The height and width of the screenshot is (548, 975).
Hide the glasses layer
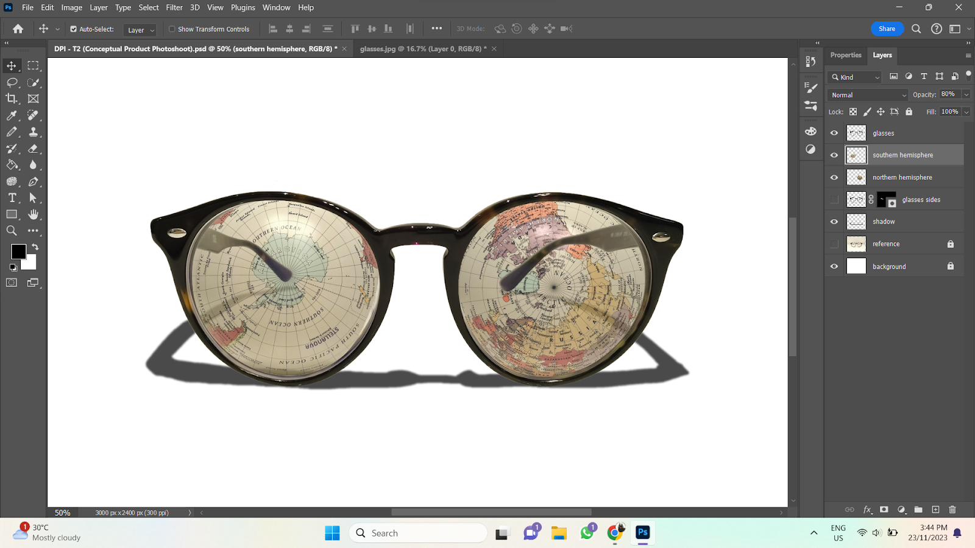click(x=834, y=133)
